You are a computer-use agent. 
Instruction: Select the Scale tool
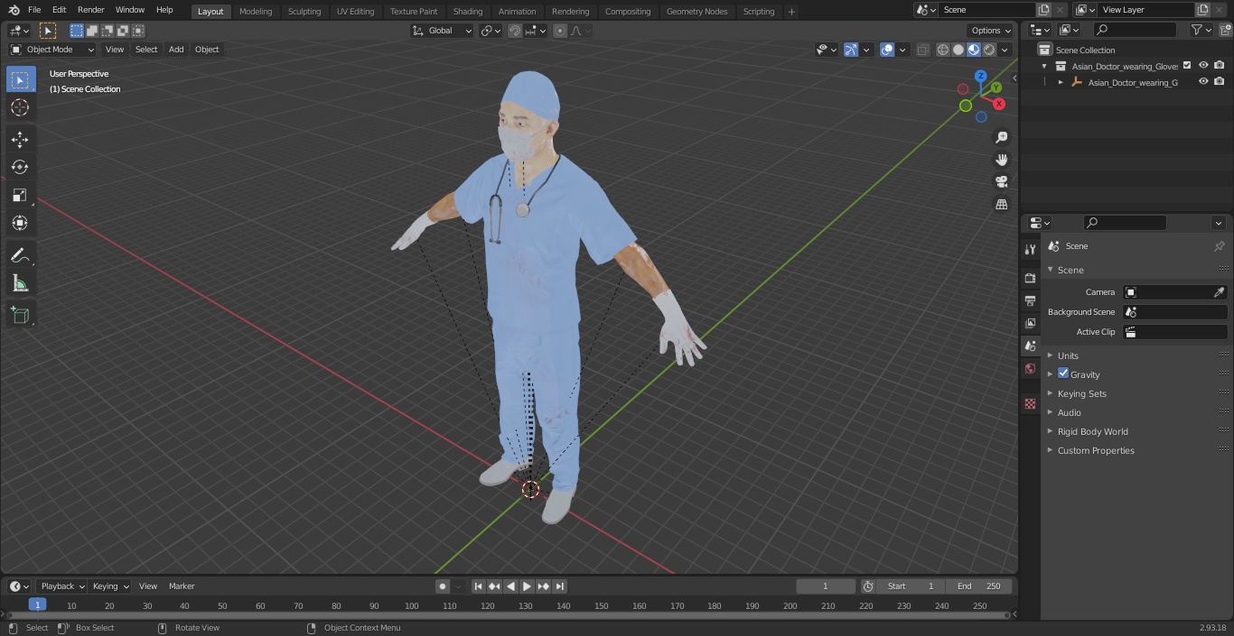point(20,195)
